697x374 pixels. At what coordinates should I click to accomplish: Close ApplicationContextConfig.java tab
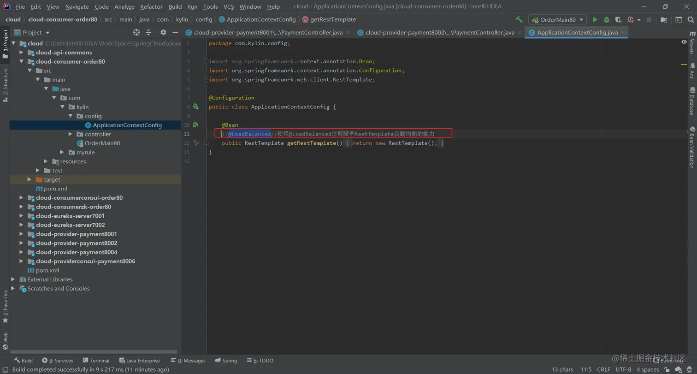point(624,33)
